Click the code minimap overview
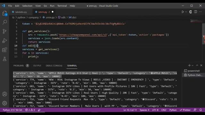The image size is (205, 115). coord(196,21)
